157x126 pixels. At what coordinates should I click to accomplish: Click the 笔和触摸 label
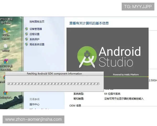tap(79, 99)
